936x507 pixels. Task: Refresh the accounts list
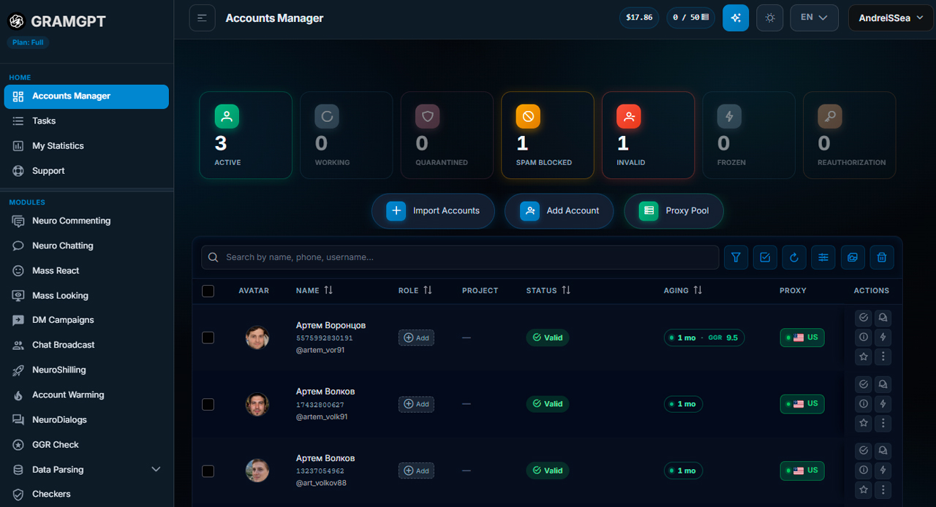[x=794, y=257]
